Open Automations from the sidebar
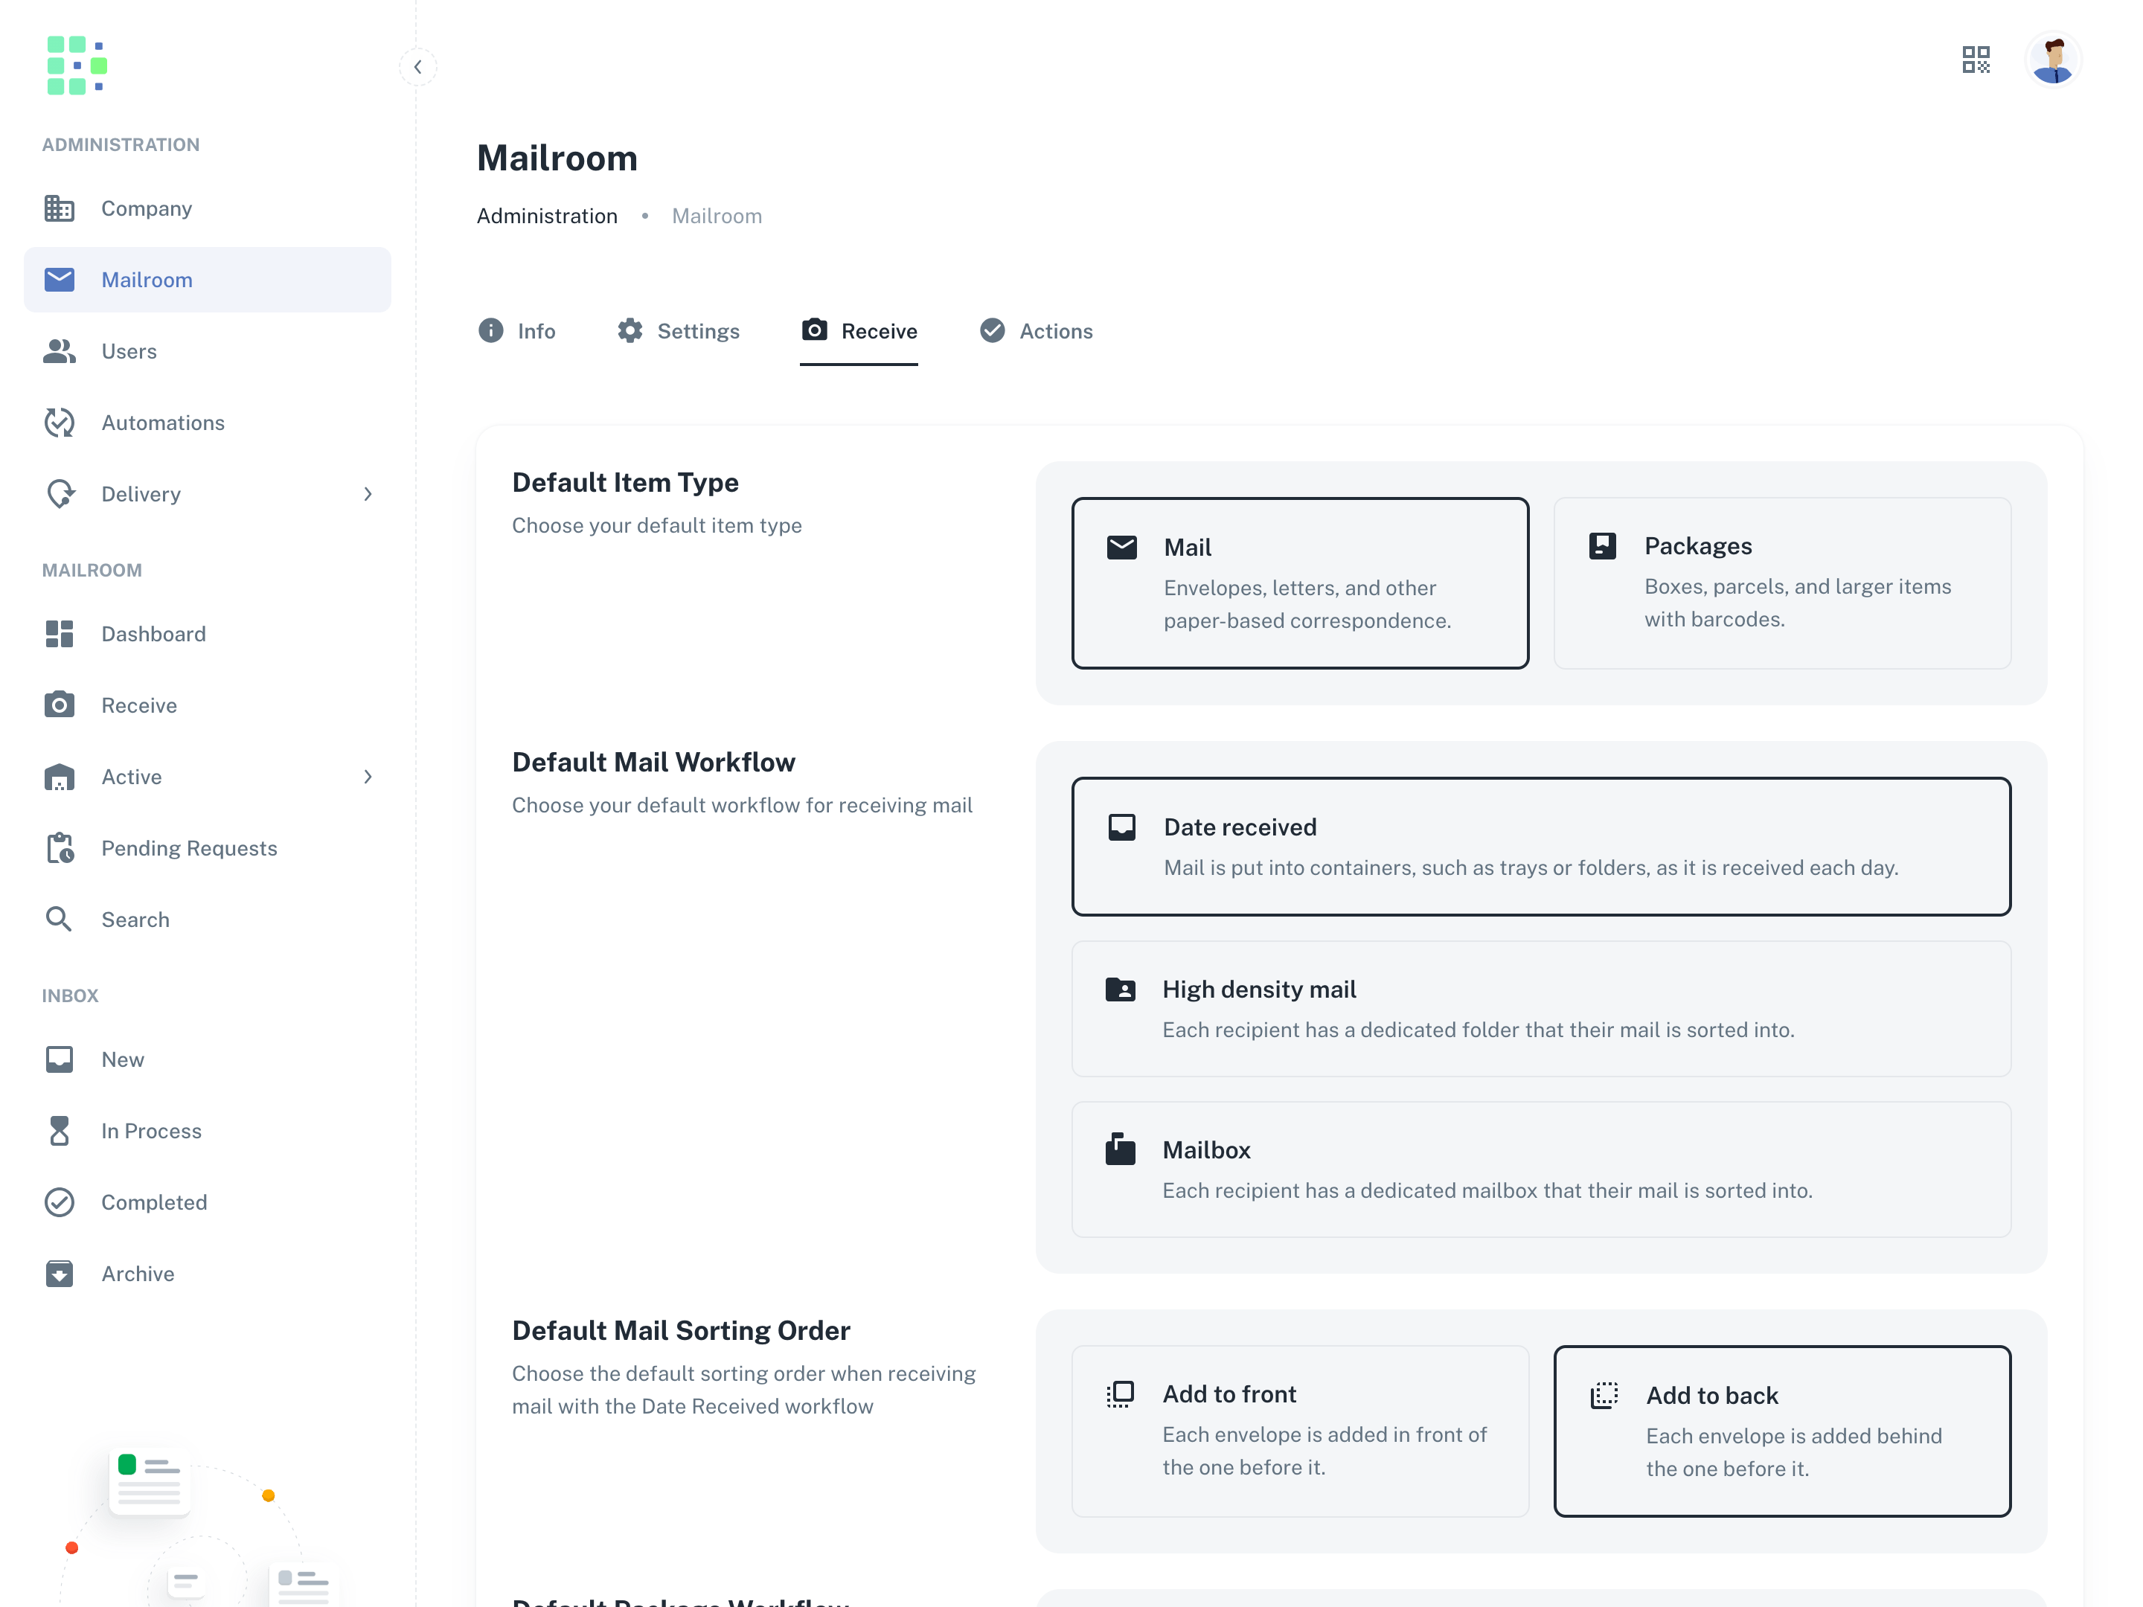2143x1607 pixels. pos(163,423)
